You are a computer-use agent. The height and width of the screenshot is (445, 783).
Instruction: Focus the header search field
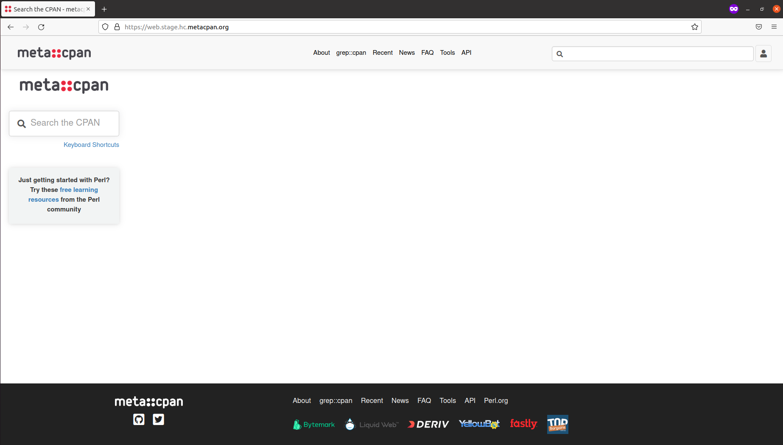pyautogui.click(x=653, y=54)
